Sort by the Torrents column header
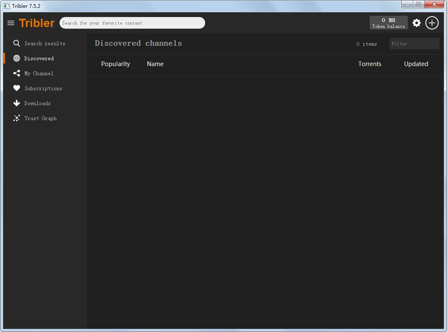The height and width of the screenshot is (332, 447). click(x=370, y=64)
